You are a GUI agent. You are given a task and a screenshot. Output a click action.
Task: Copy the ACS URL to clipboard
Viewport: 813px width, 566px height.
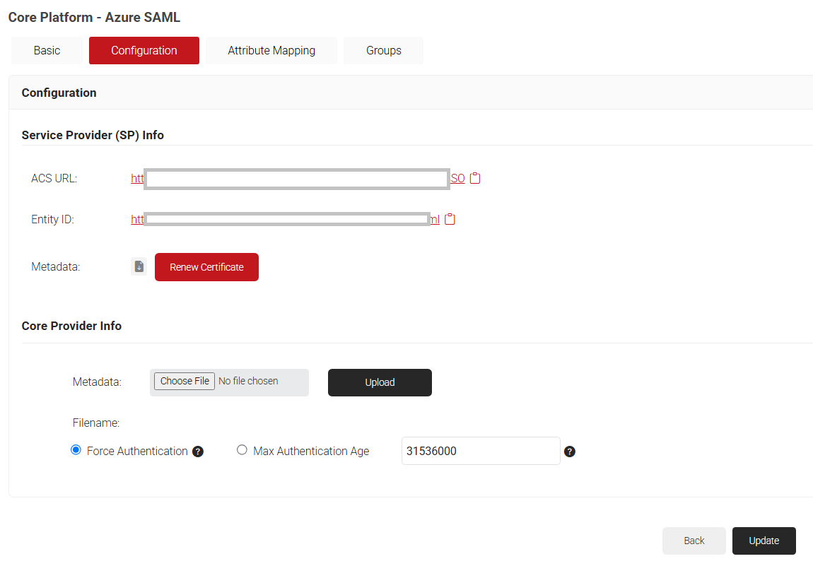coord(475,178)
